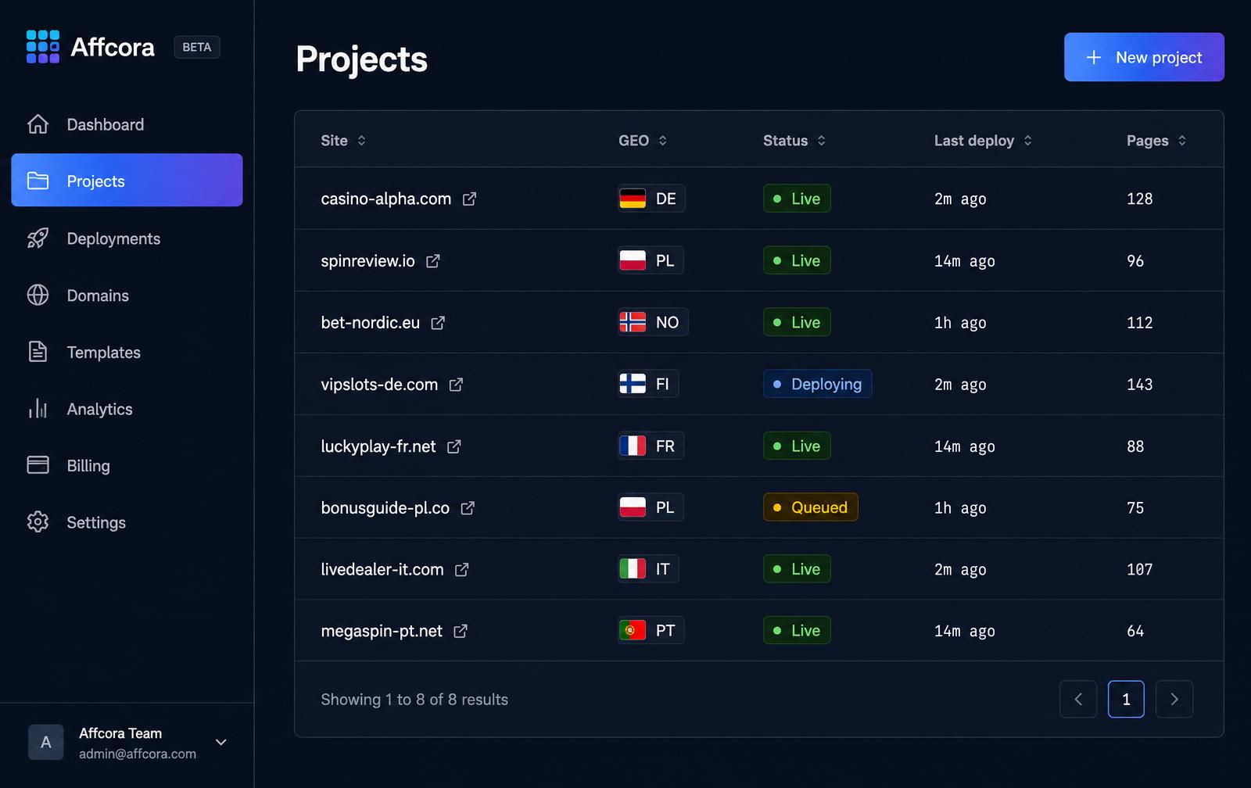The width and height of the screenshot is (1251, 788).
Task: Sort by Last deploy column
Action: point(983,141)
